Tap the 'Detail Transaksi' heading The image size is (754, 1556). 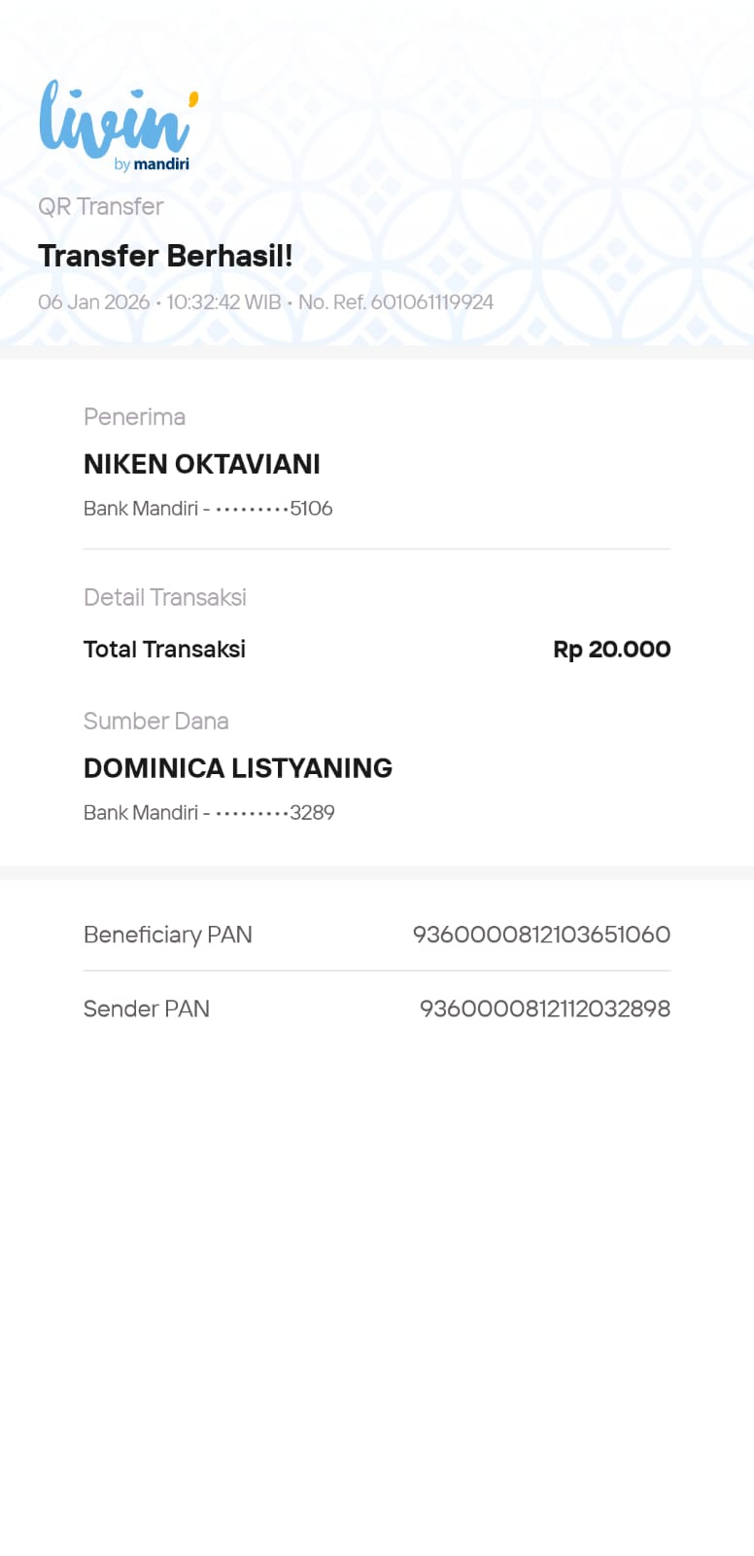click(x=165, y=597)
